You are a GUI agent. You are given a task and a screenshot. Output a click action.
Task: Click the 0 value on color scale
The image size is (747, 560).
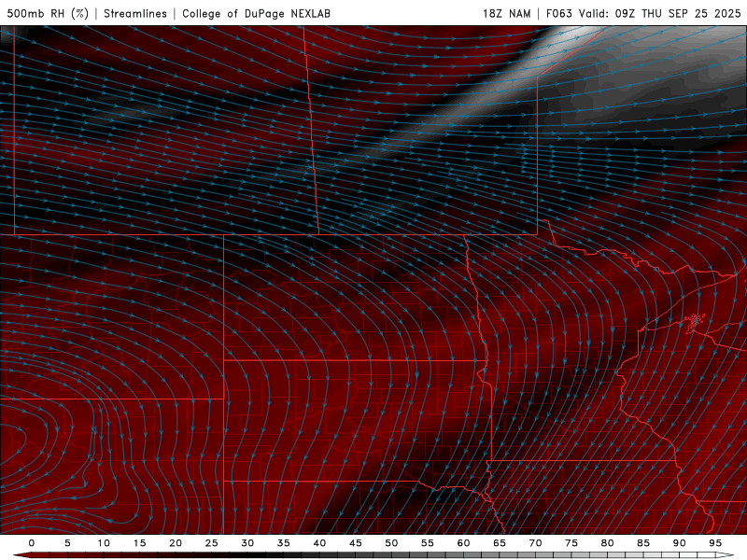pos(32,543)
